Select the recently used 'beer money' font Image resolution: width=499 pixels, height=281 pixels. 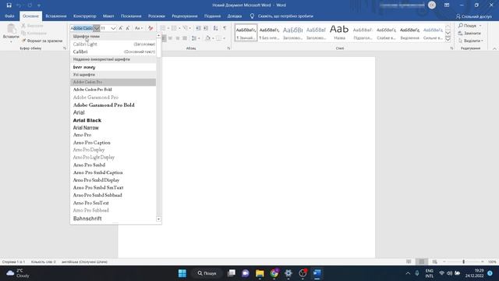click(113, 67)
